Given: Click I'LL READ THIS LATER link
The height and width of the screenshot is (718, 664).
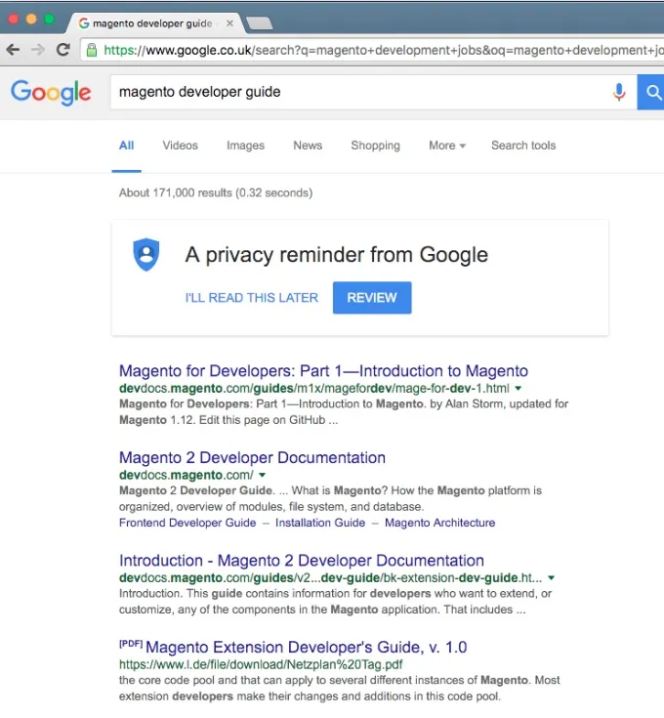Looking at the screenshot, I should [x=252, y=298].
